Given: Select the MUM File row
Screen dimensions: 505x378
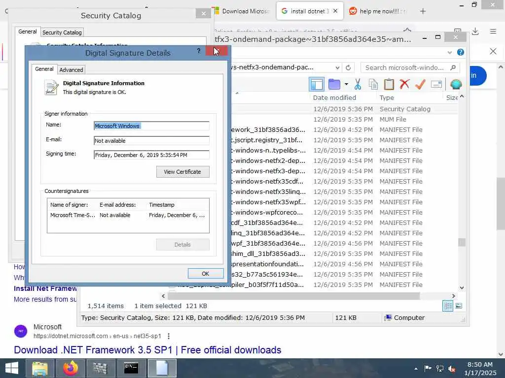Looking at the screenshot, I should [345, 119].
